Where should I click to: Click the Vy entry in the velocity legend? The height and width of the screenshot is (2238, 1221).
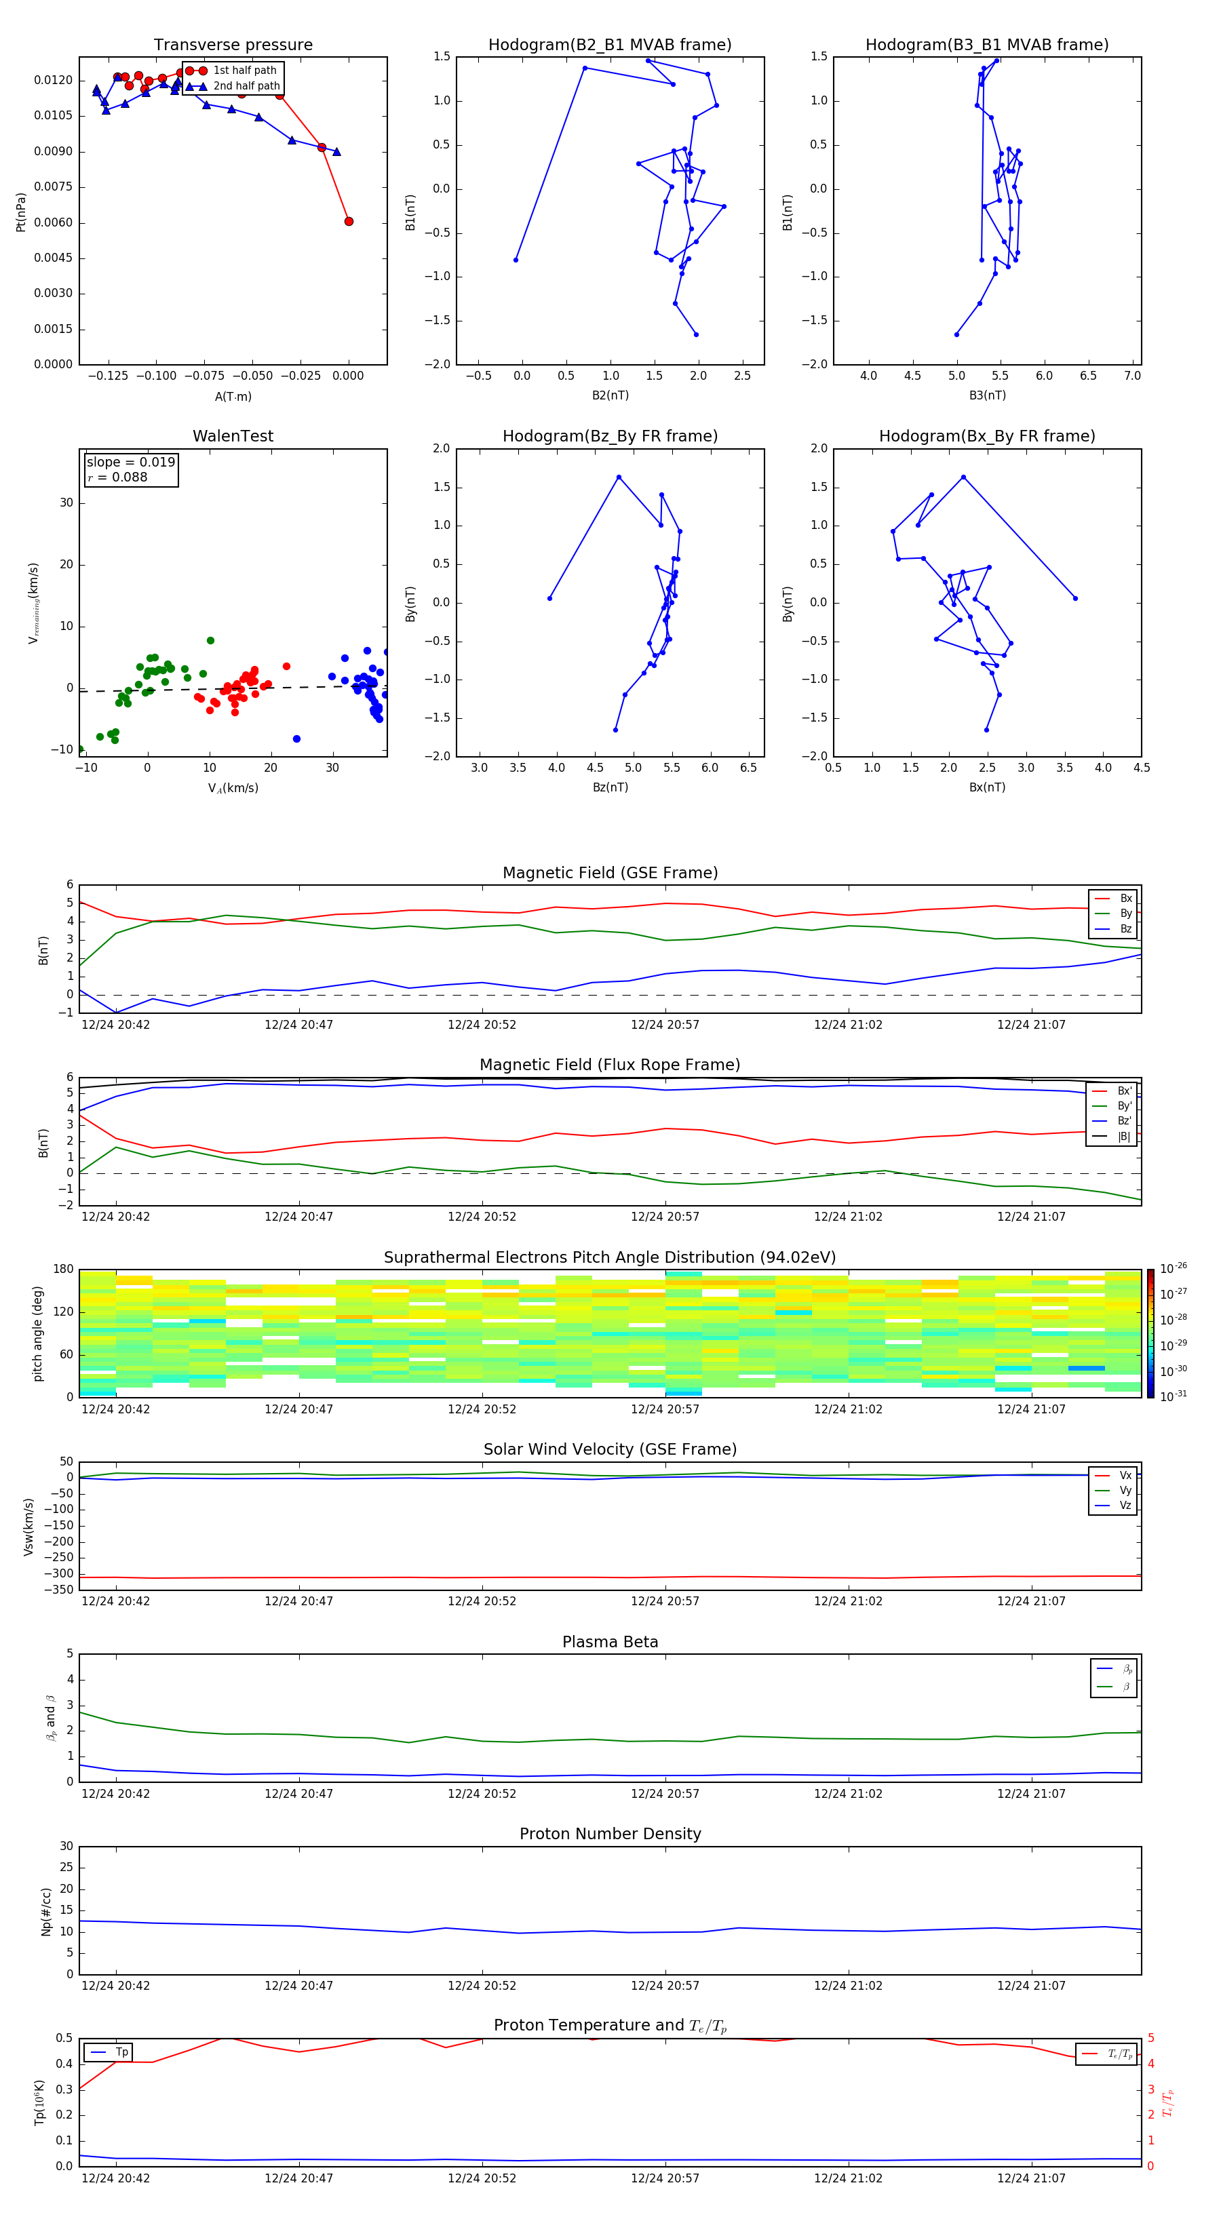pos(1113,1491)
